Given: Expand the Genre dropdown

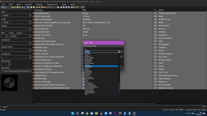Looking at the screenshot, I should [30, 36].
